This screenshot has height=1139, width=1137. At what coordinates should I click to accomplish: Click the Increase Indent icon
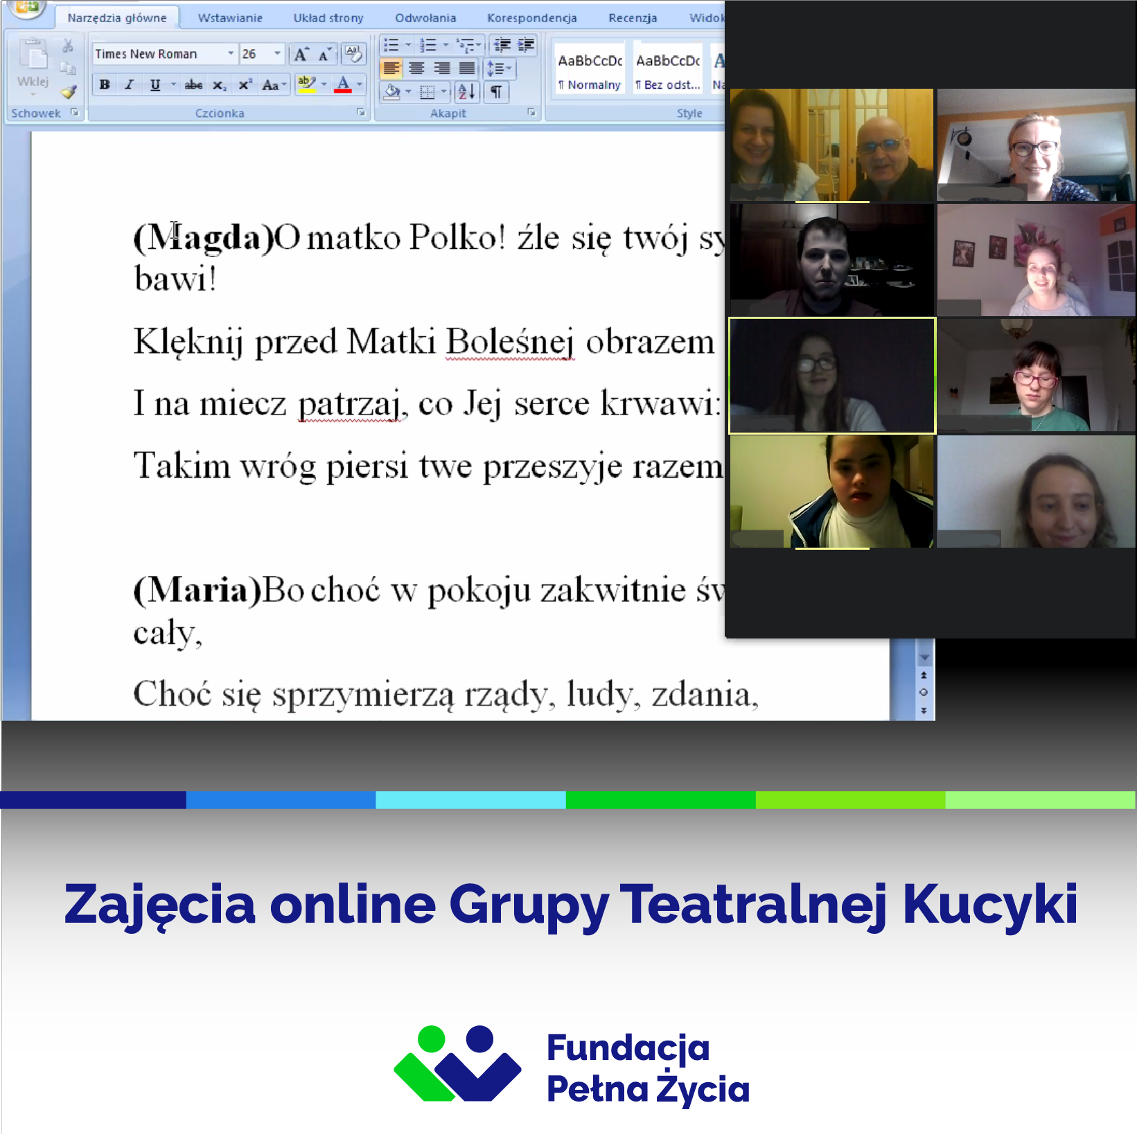click(527, 46)
